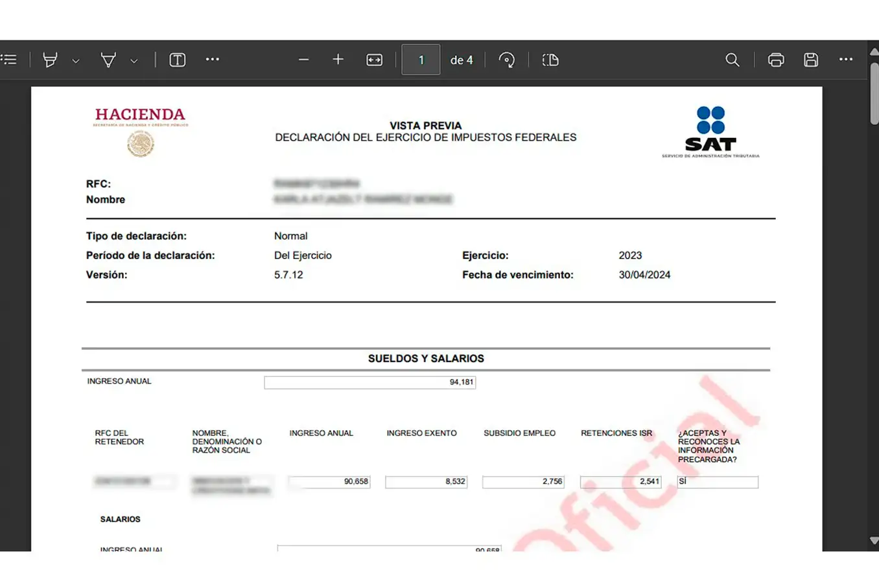The image size is (879, 583).
Task: Select the INGRESO ANUAL amount field showing 94,181
Action: [369, 382]
